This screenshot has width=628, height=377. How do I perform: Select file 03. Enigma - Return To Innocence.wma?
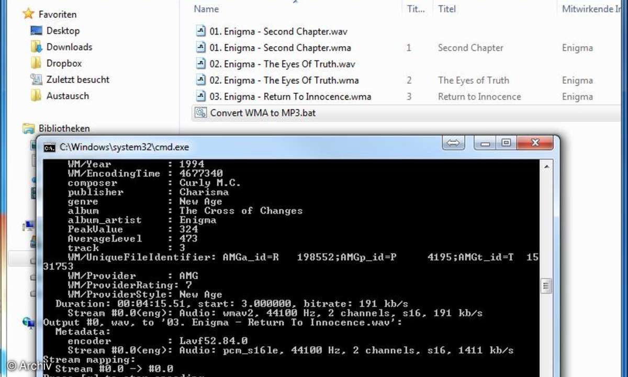290,96
